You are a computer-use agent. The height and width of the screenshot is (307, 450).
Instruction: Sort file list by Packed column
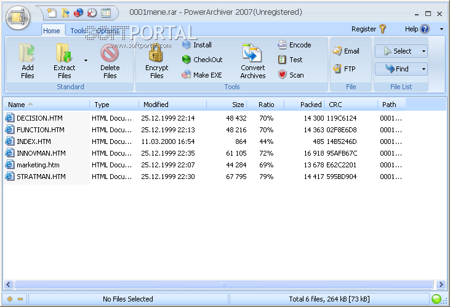(x=304, y=105)
